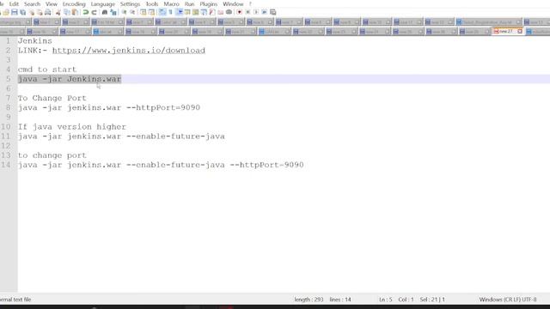Open the Encoding menu
The image size is (550, 309).
(x=74, y=3)
